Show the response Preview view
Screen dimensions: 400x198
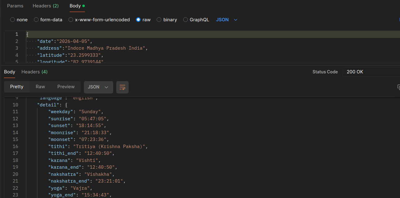tap(66, 87)
